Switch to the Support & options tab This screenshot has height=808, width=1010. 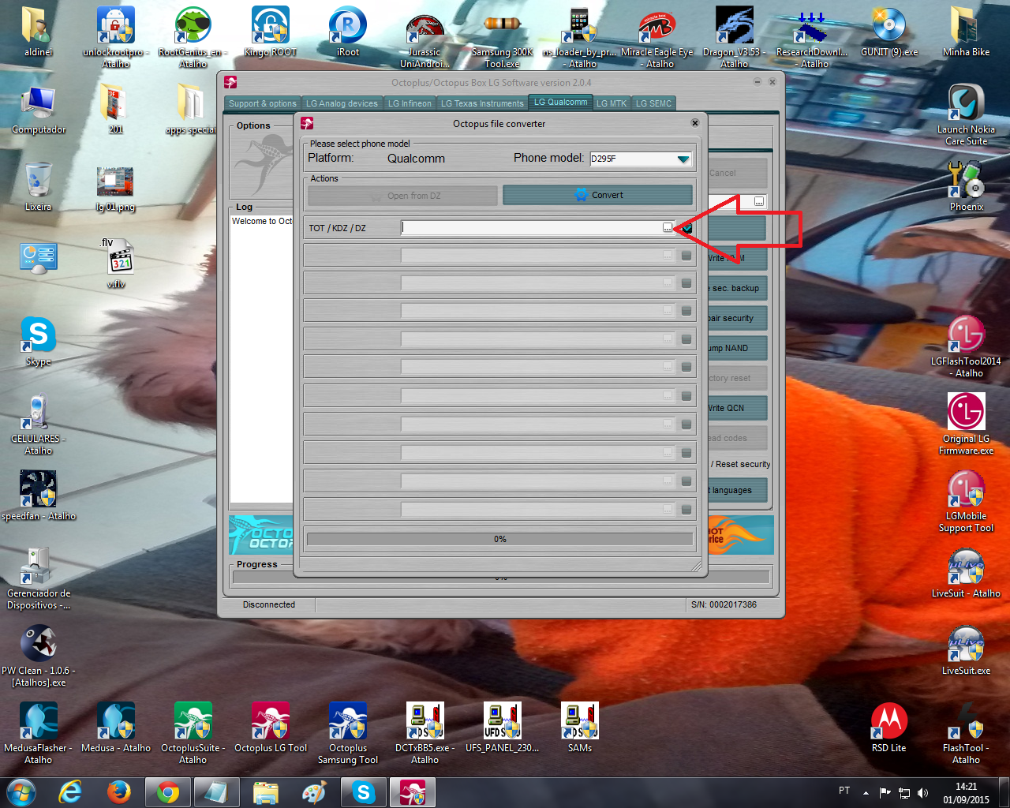263,103
